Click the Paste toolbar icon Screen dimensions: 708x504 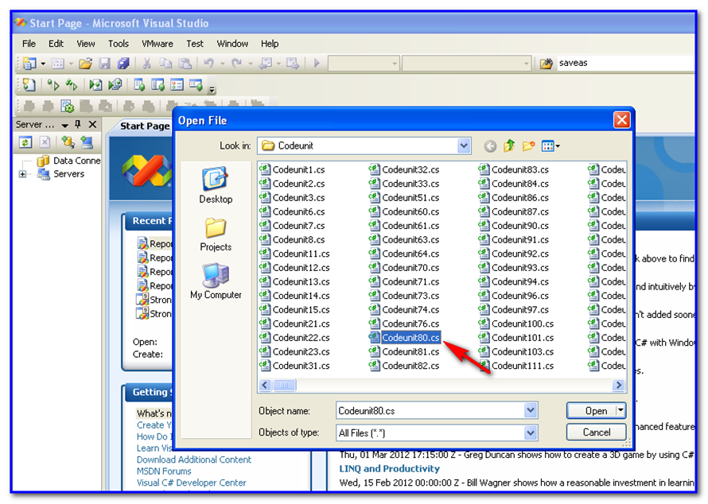(x=185, y=64)
